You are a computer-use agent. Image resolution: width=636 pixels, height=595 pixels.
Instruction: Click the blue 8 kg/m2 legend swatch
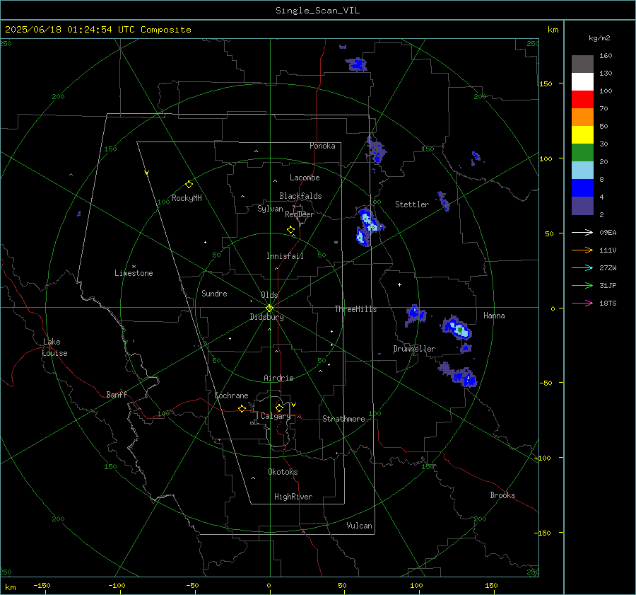click(x=582, y=187)
